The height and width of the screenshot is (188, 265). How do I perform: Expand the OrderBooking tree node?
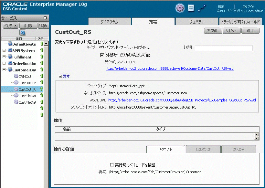click(x=4, y=63)
